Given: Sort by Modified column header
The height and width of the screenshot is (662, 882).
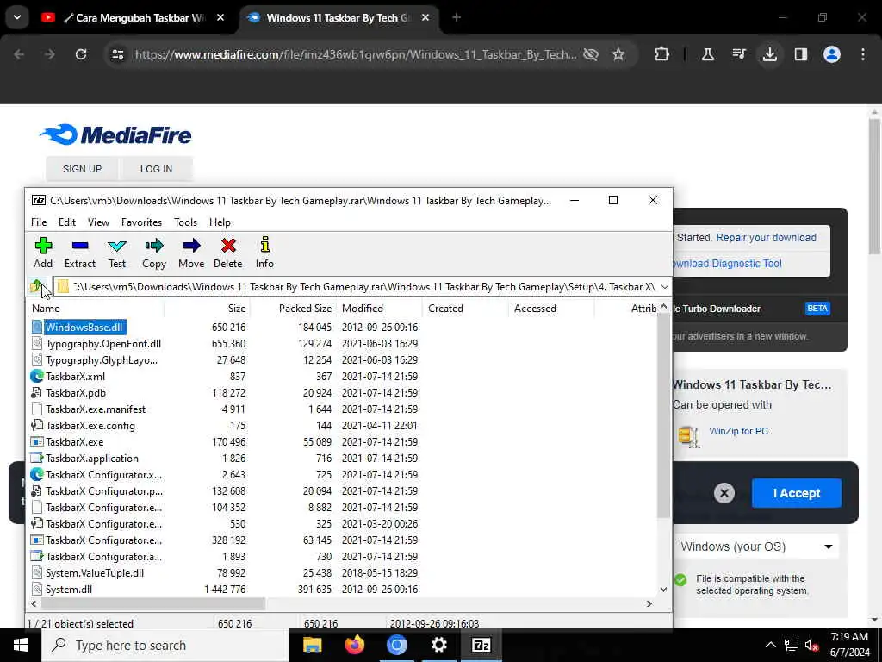Looking at the screenshot, I should pos(379,309).
